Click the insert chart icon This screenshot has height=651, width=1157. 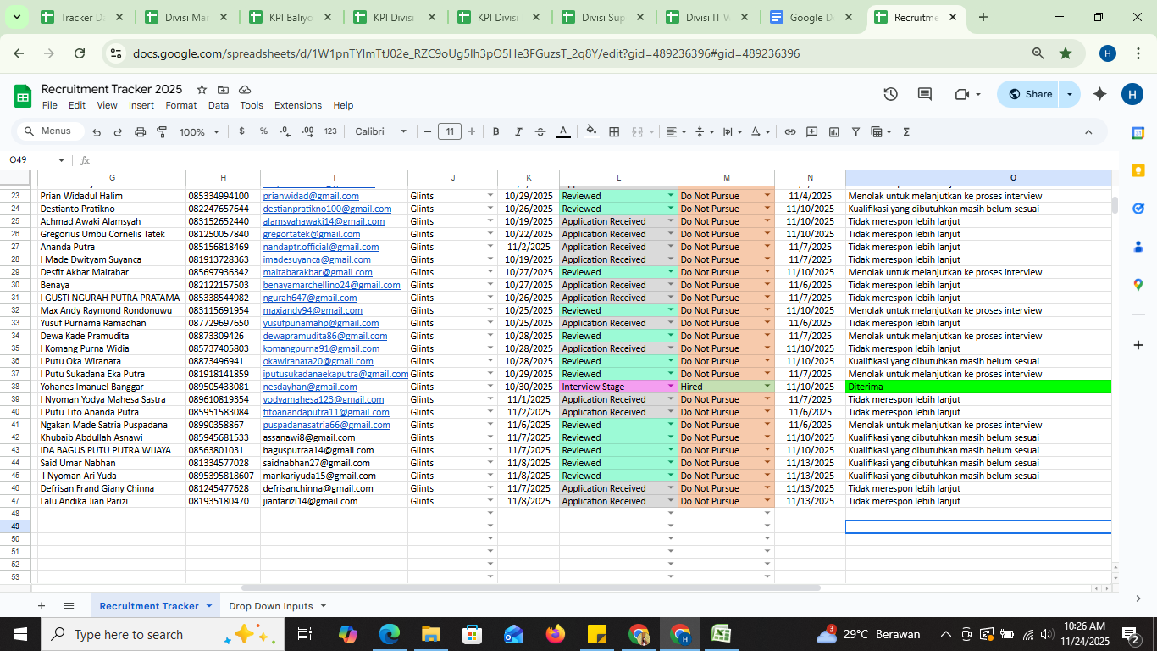coord(833,131)
